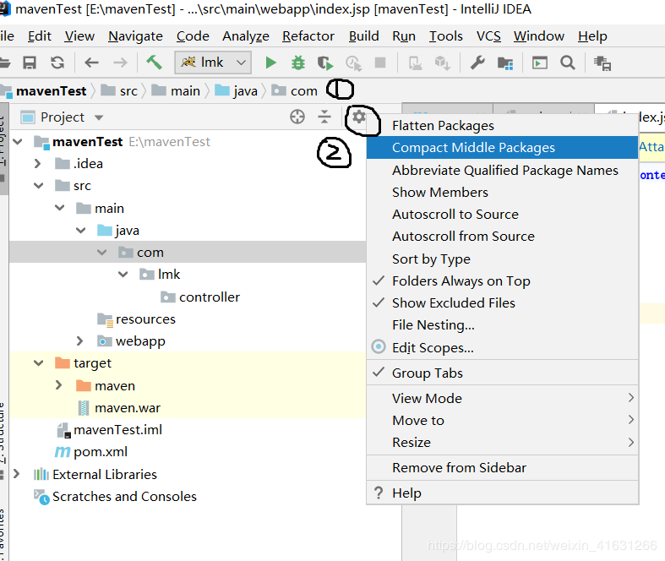Viewport: 665px width, 561px height.
Task: Expand External Libraries node
Action: 17,474
